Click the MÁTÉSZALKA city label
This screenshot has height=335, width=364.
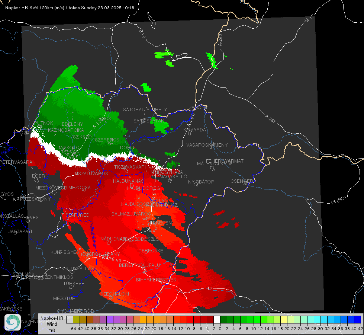(212, 164)
